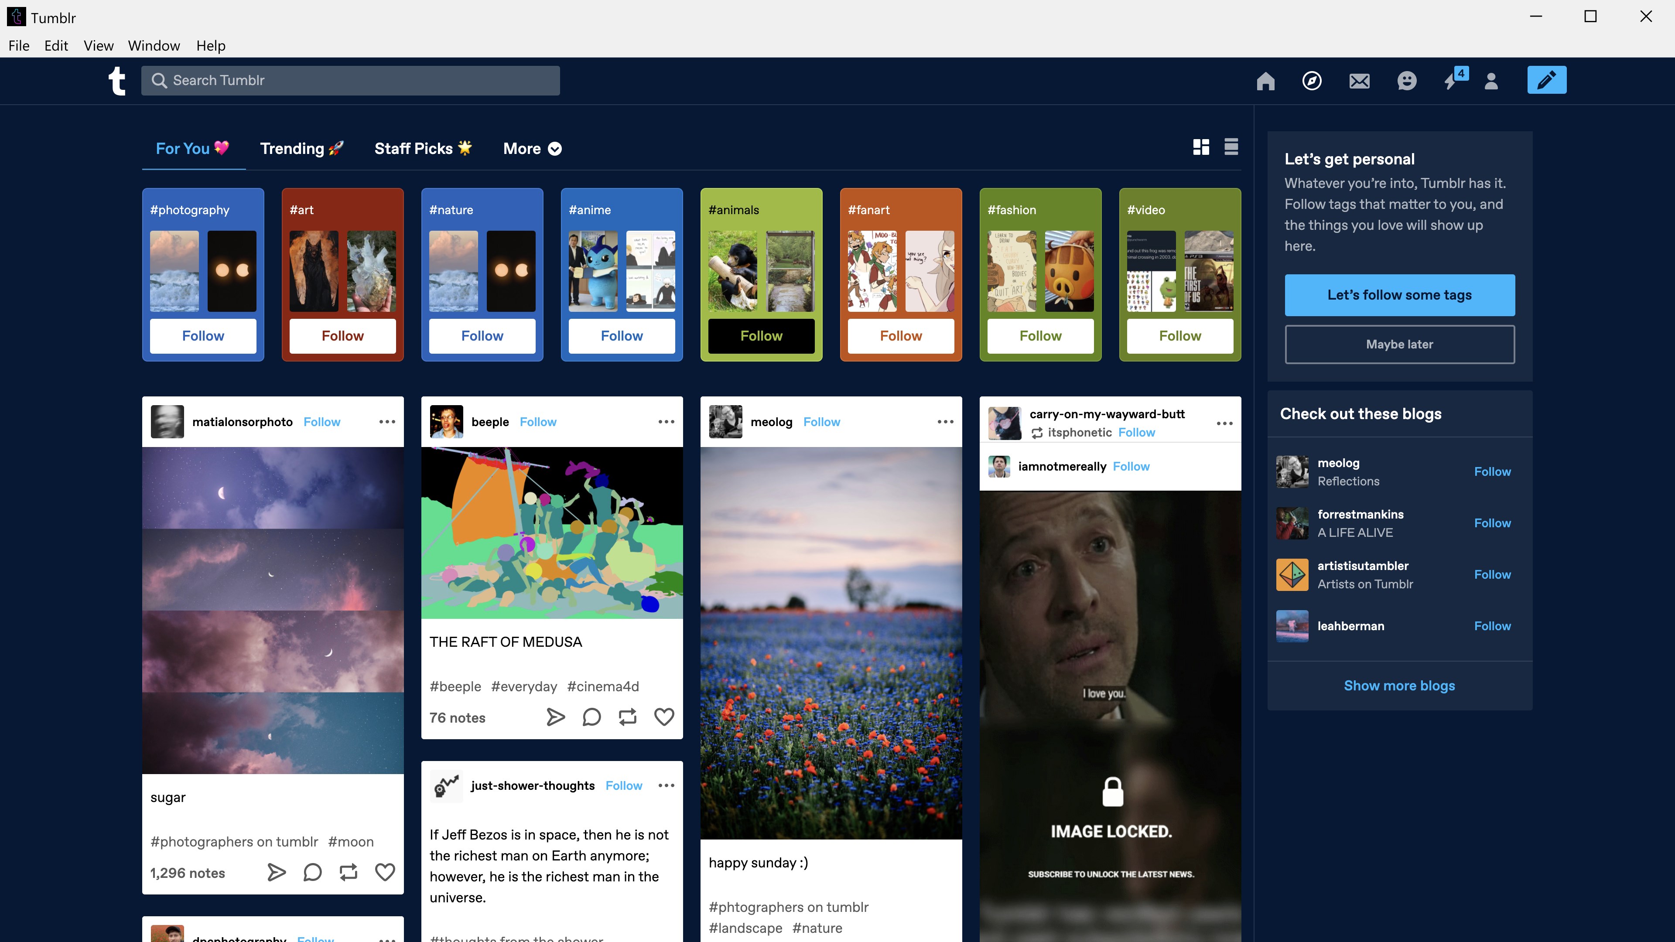Open the Edit menu
Screen dimensions: 1675x942
pyautogui.click(x=56, y=45)
